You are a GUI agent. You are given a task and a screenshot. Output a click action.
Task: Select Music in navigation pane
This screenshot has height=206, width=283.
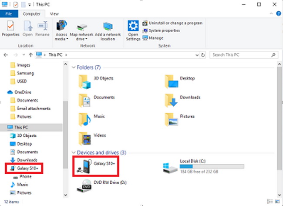(x=19, y=185)
